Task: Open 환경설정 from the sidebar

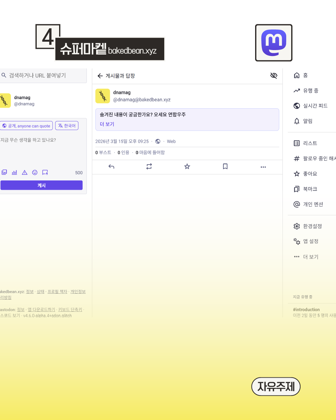Action: pos(313,226)
